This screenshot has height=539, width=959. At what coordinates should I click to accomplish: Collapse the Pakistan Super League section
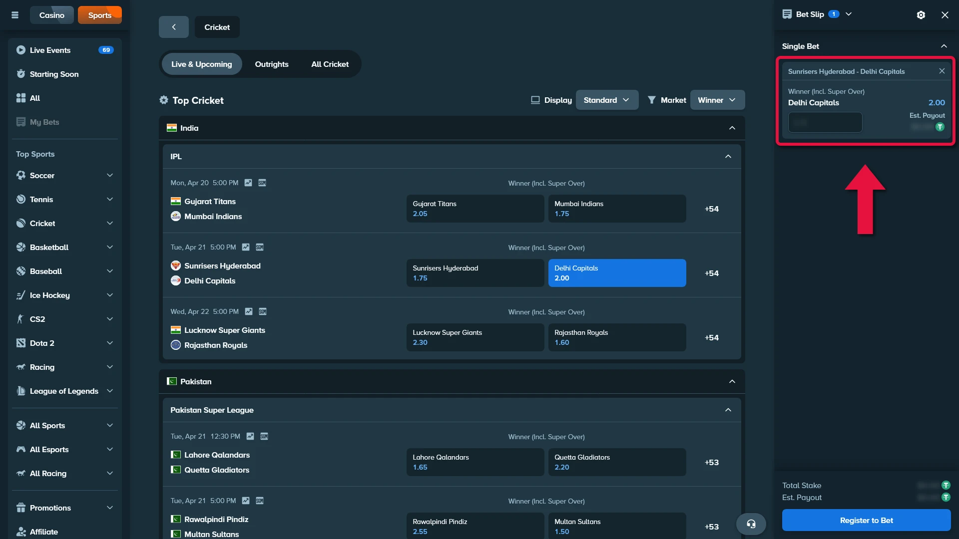tap(728, 410)
